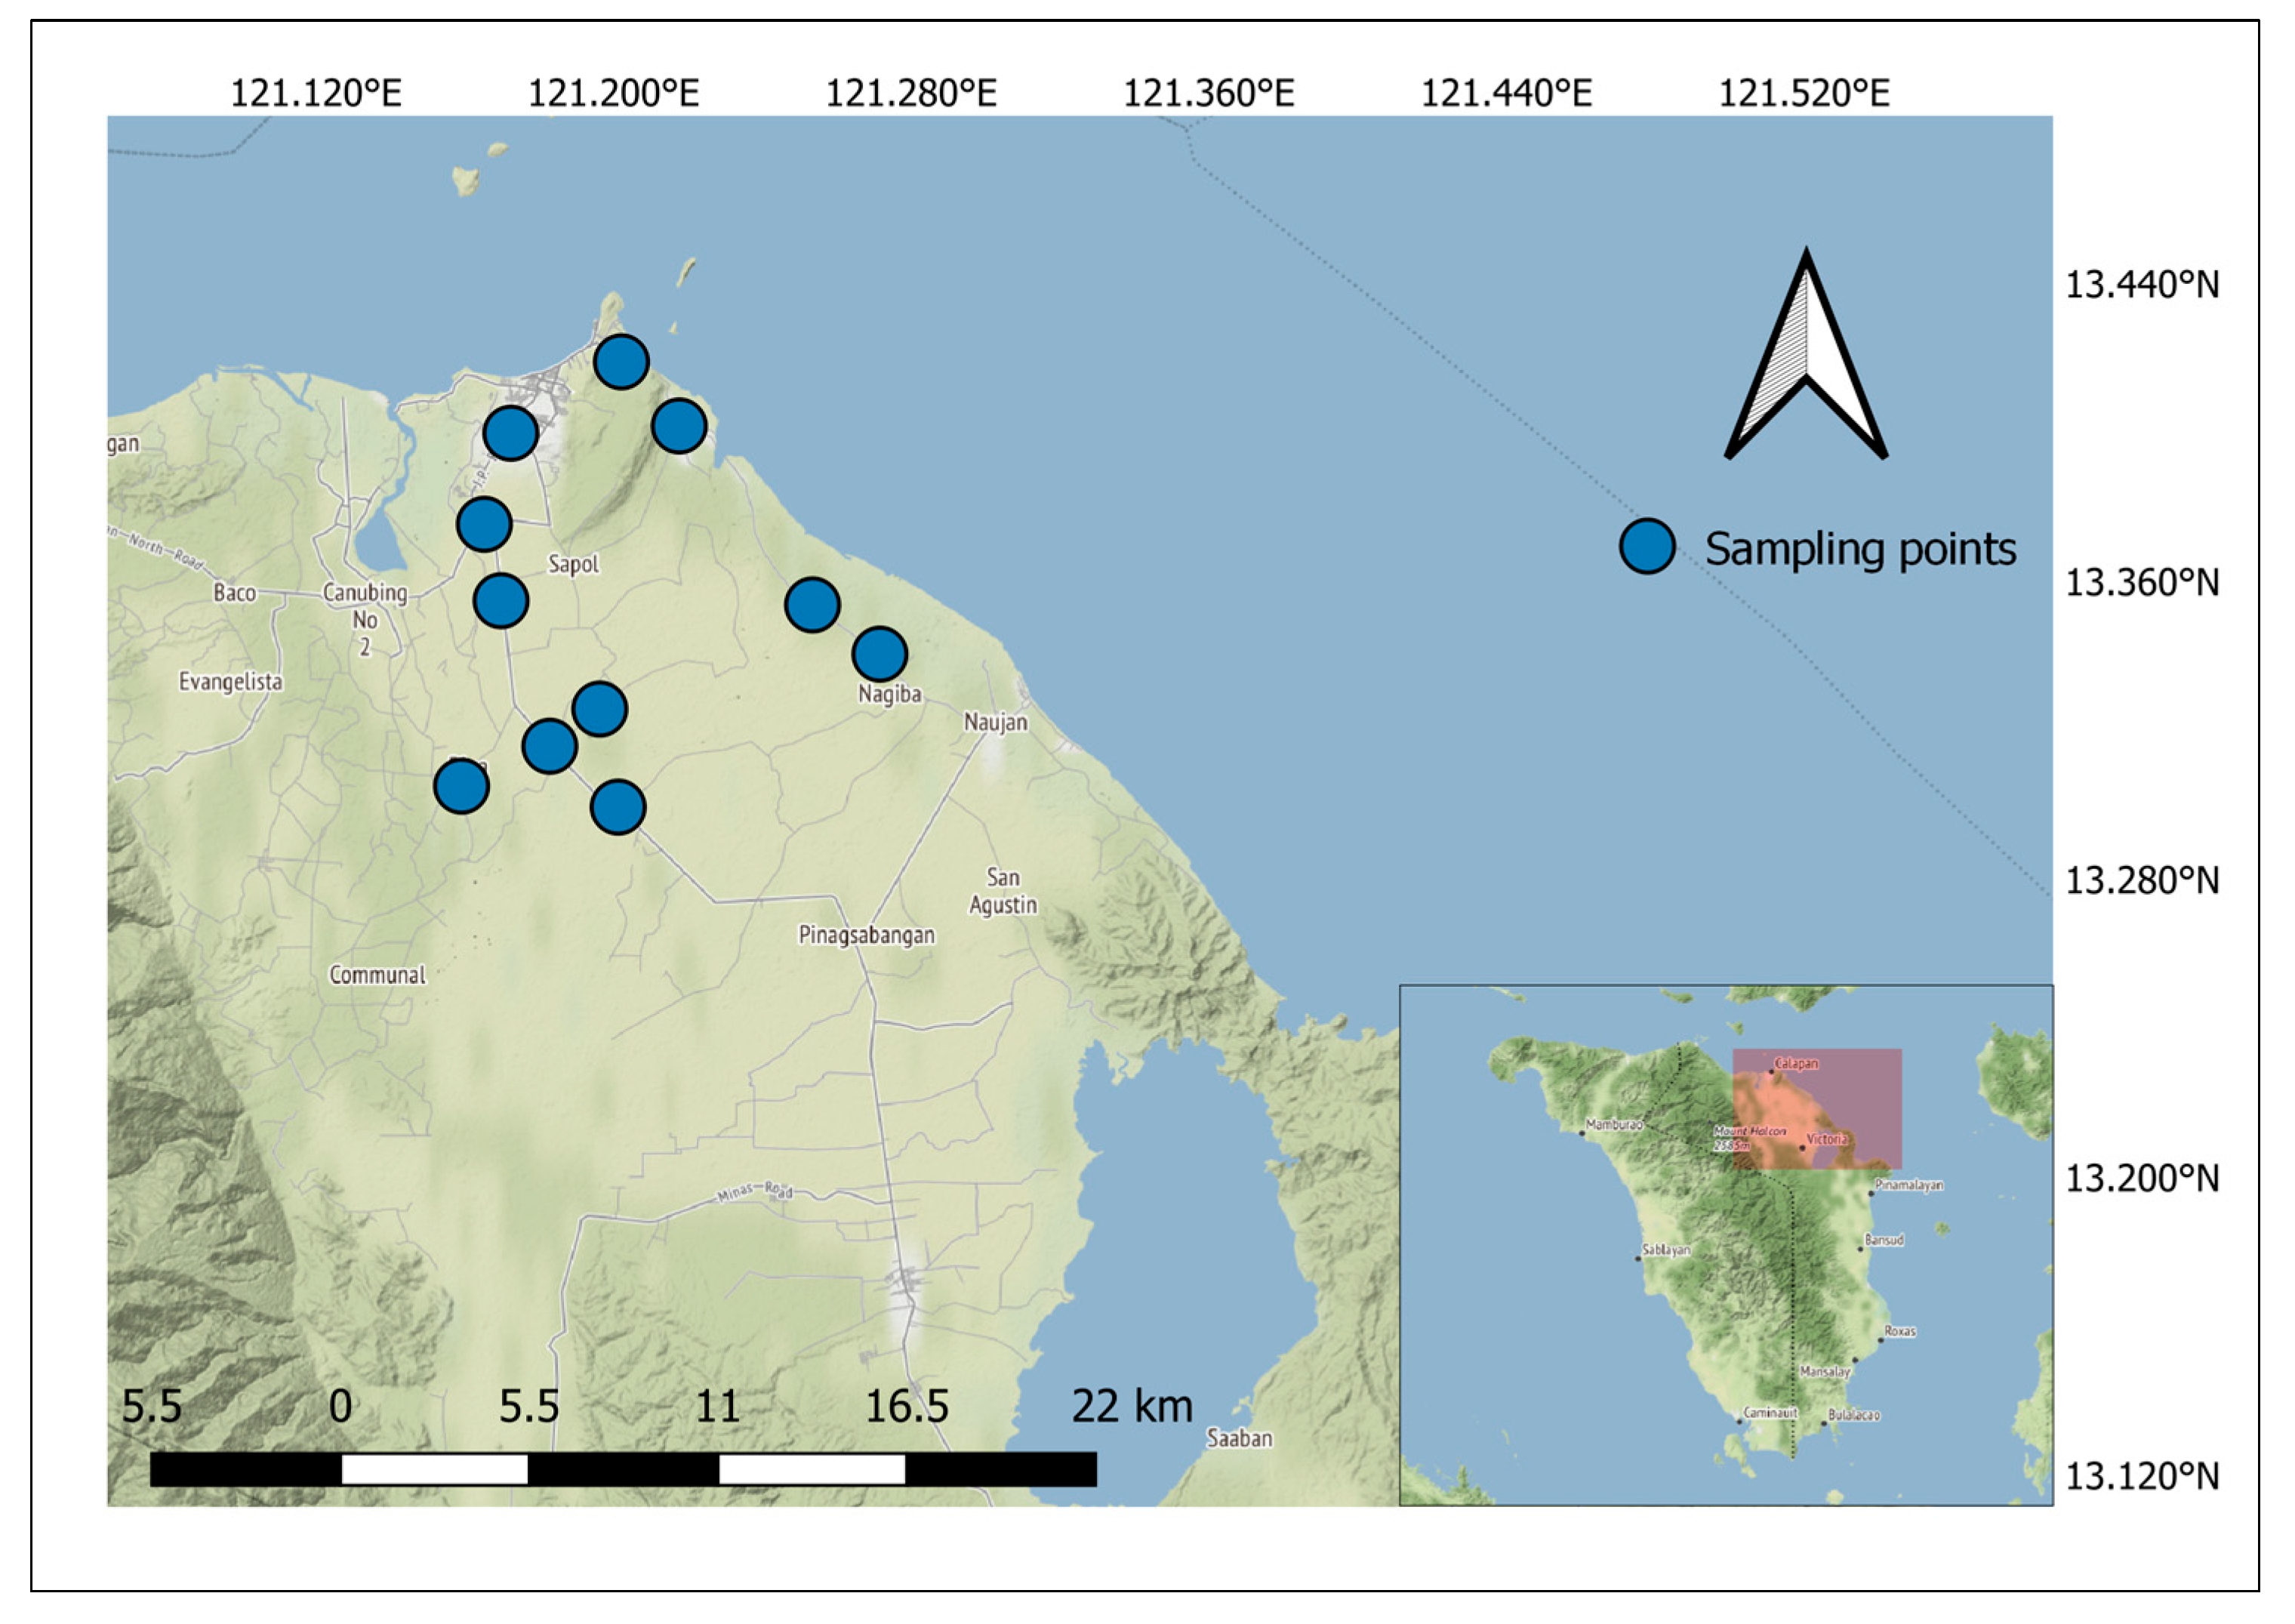The image size is (2295, 1624).
Task: Click the red highlighted extent in inset map
Action: (x=1817, y=1110)
